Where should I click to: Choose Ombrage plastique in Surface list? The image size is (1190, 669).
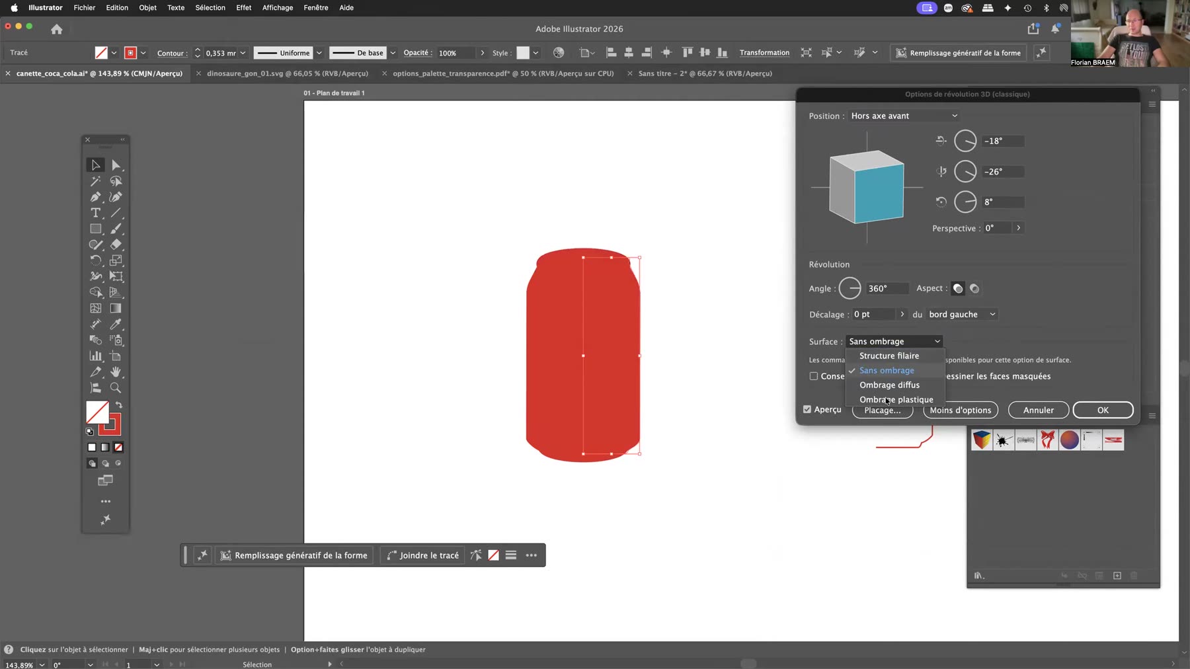(896, 399)
